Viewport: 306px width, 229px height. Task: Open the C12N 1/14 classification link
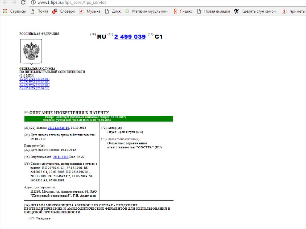tap(27, 79)
